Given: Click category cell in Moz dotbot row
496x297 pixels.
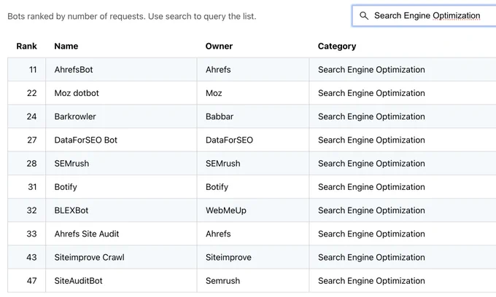Looking at the screenshot, I should 403,92.
